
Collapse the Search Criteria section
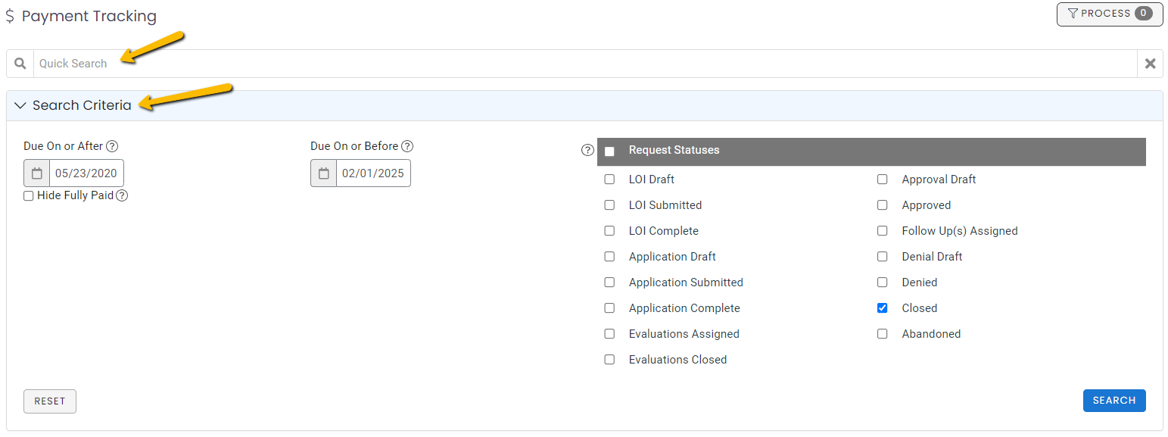20,105
